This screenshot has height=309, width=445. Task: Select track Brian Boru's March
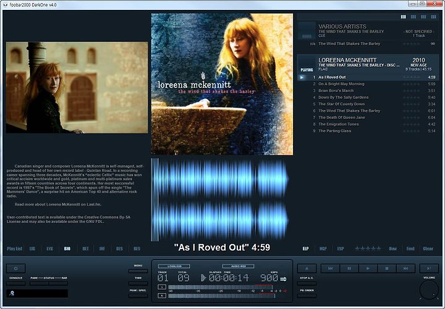368,91
